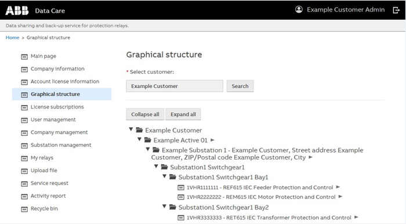Screen dimensions: 406x224
Task: Click the Select customer input field
Action: tap(175, 86)
